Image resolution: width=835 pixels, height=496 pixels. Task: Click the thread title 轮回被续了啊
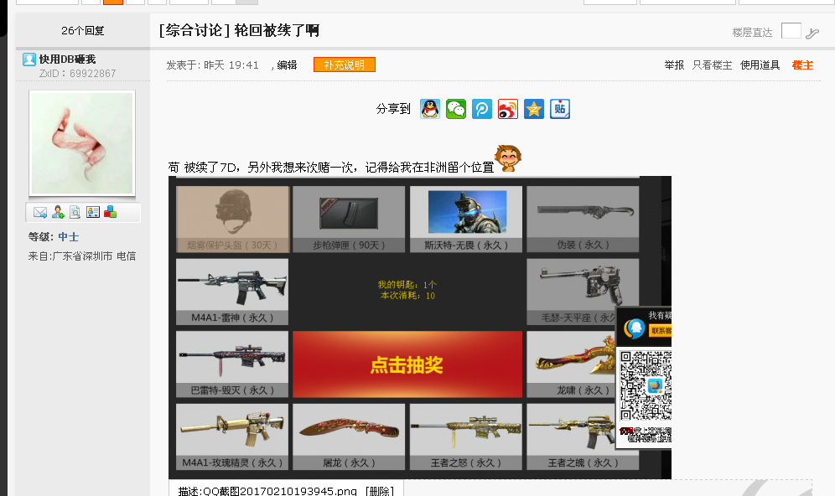(277, 30)
